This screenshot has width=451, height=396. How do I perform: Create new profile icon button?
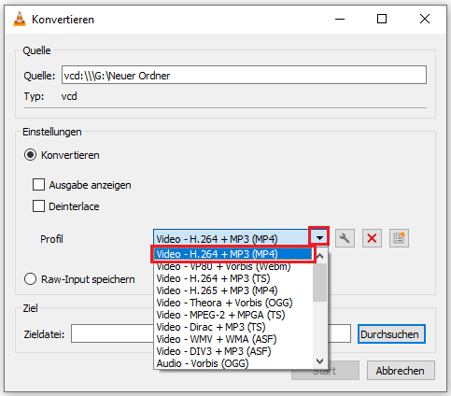399,238
